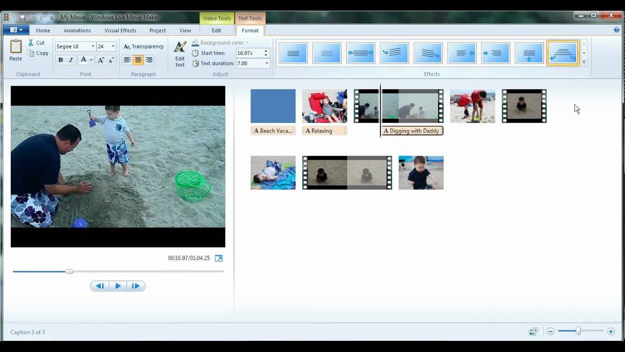
Task: Toggle Bold text formatting
Action: pos(61,60)
